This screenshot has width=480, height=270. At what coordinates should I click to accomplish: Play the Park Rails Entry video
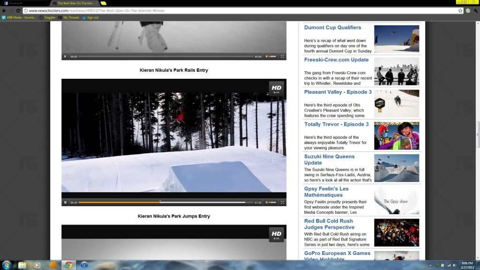[x=65, y=57]
